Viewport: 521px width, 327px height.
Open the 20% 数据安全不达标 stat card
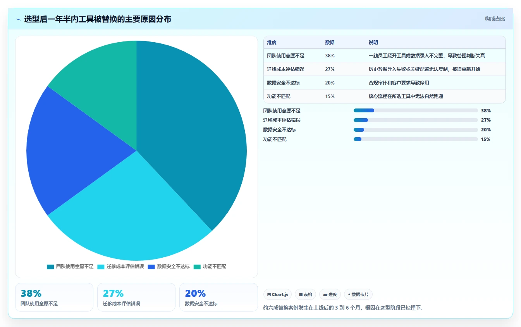pyautogui.click(x=218, y=297)
